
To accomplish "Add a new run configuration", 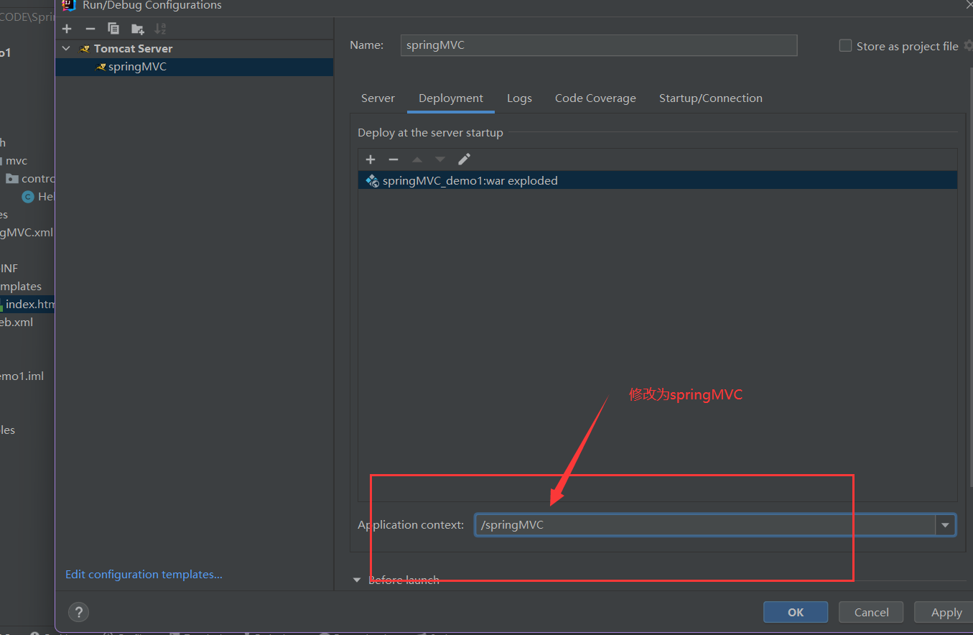I will click(67, 29).
